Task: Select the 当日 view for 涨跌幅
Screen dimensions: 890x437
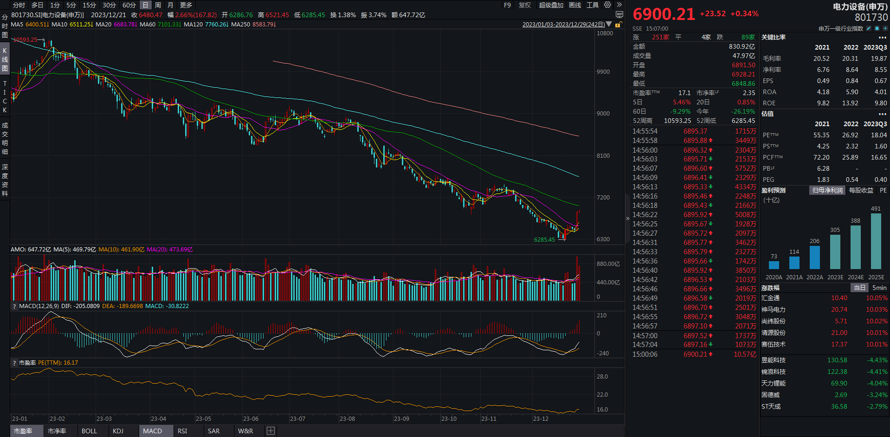Action: 859,288
